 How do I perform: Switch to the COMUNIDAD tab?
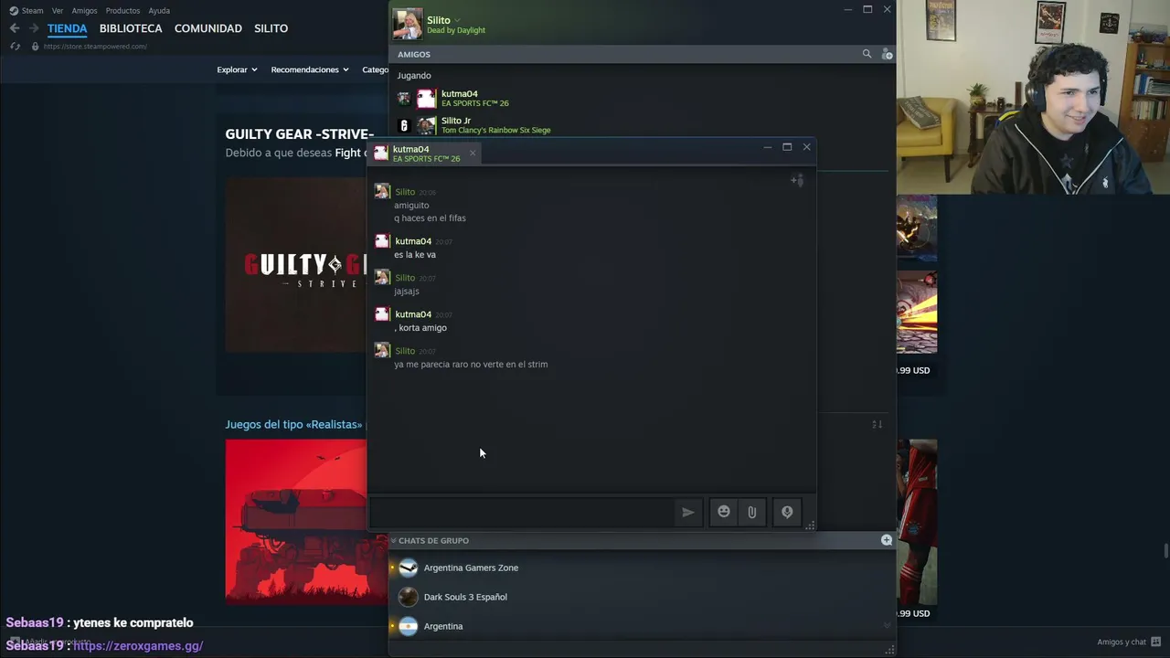(x=208, y=28)
